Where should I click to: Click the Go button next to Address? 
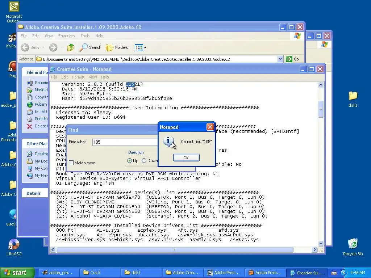tap(292, 59)
